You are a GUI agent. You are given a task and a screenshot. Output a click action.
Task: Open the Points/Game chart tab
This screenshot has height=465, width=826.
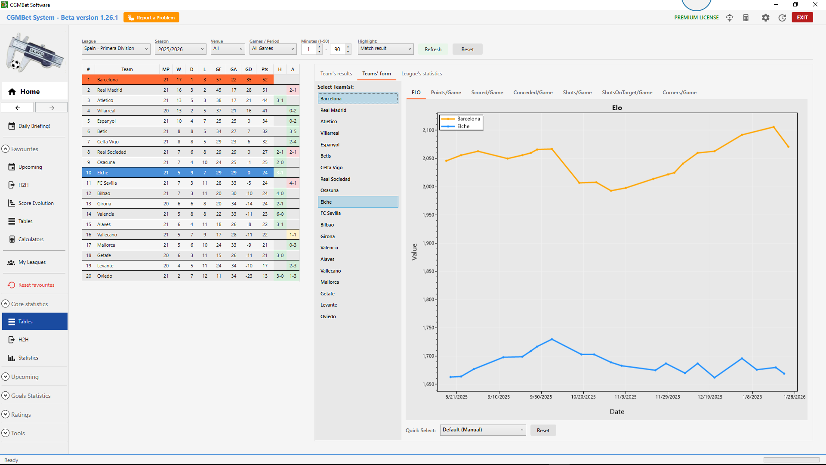446,92
